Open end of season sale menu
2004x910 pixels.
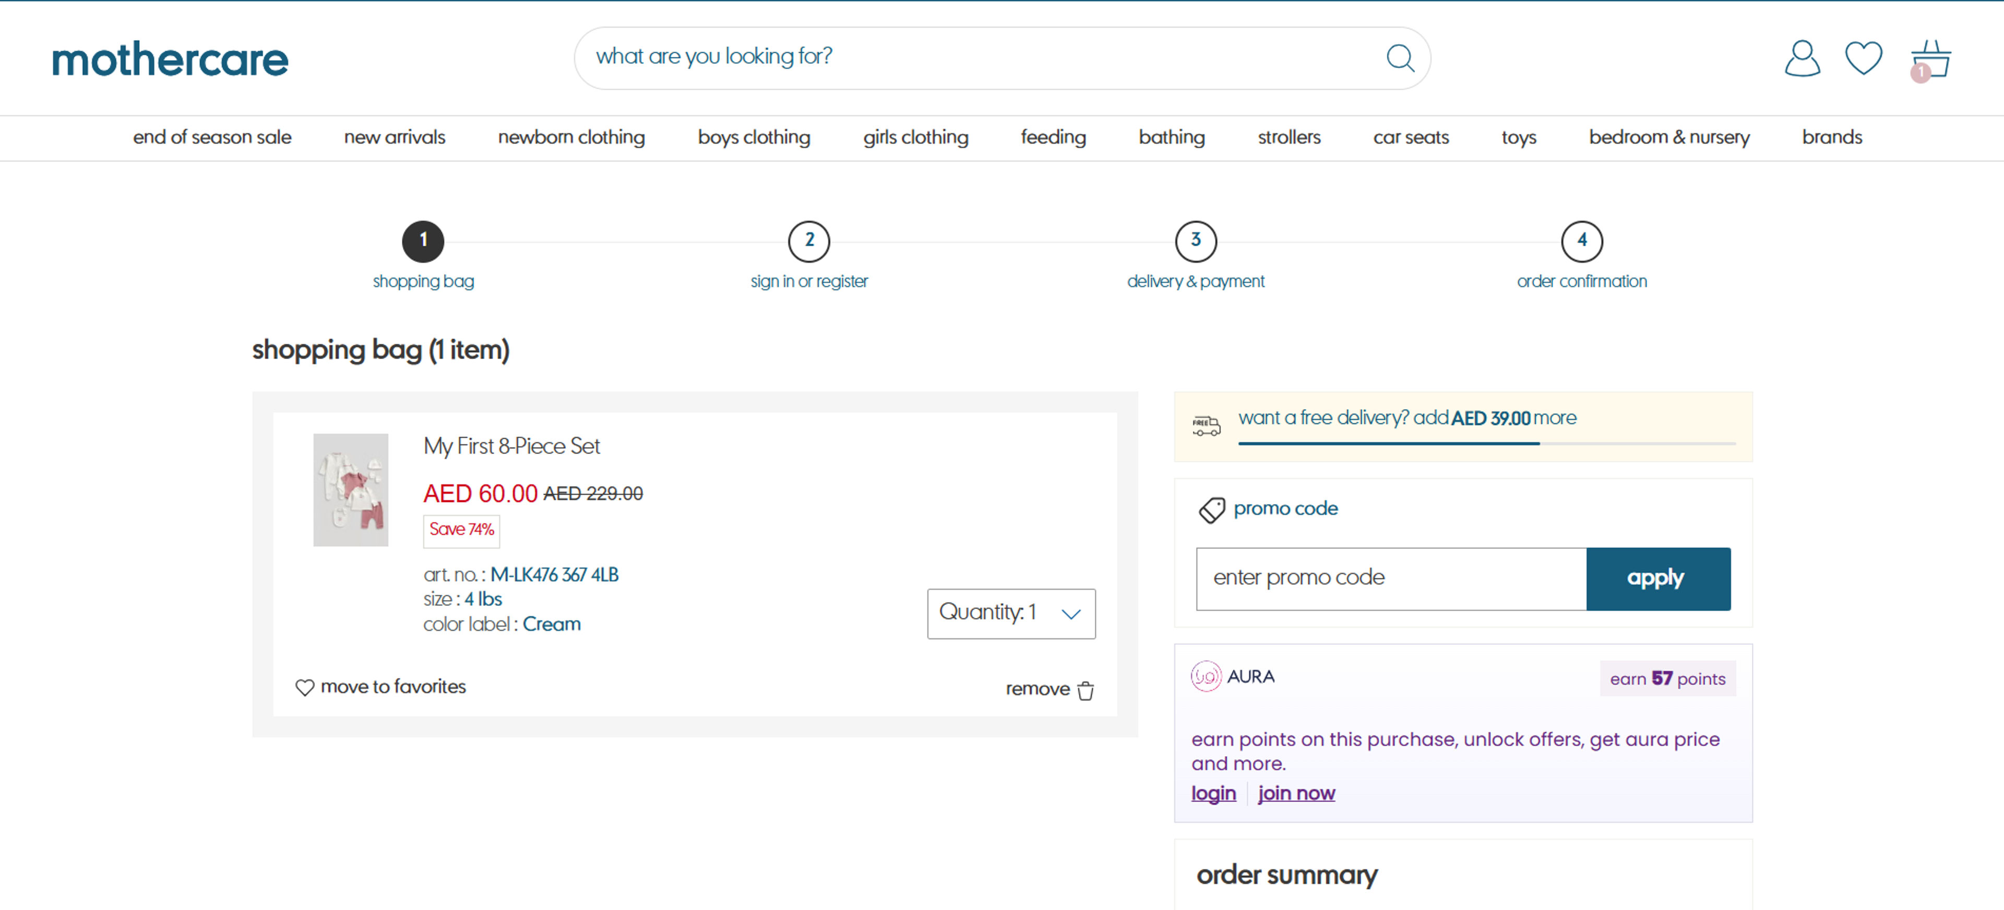(212, 137)
